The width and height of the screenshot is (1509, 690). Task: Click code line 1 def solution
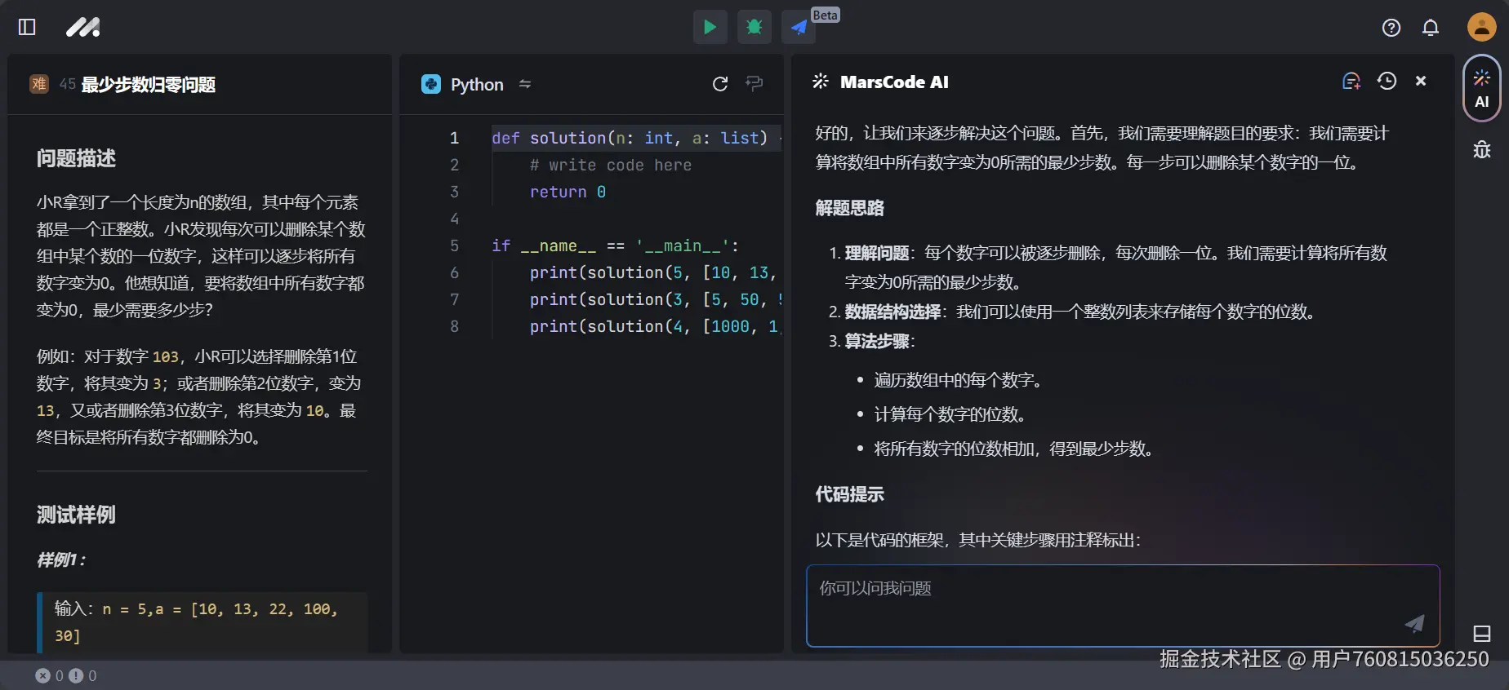coord(636,138)
